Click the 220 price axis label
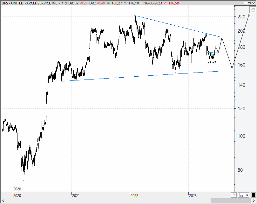 point(241,16)
